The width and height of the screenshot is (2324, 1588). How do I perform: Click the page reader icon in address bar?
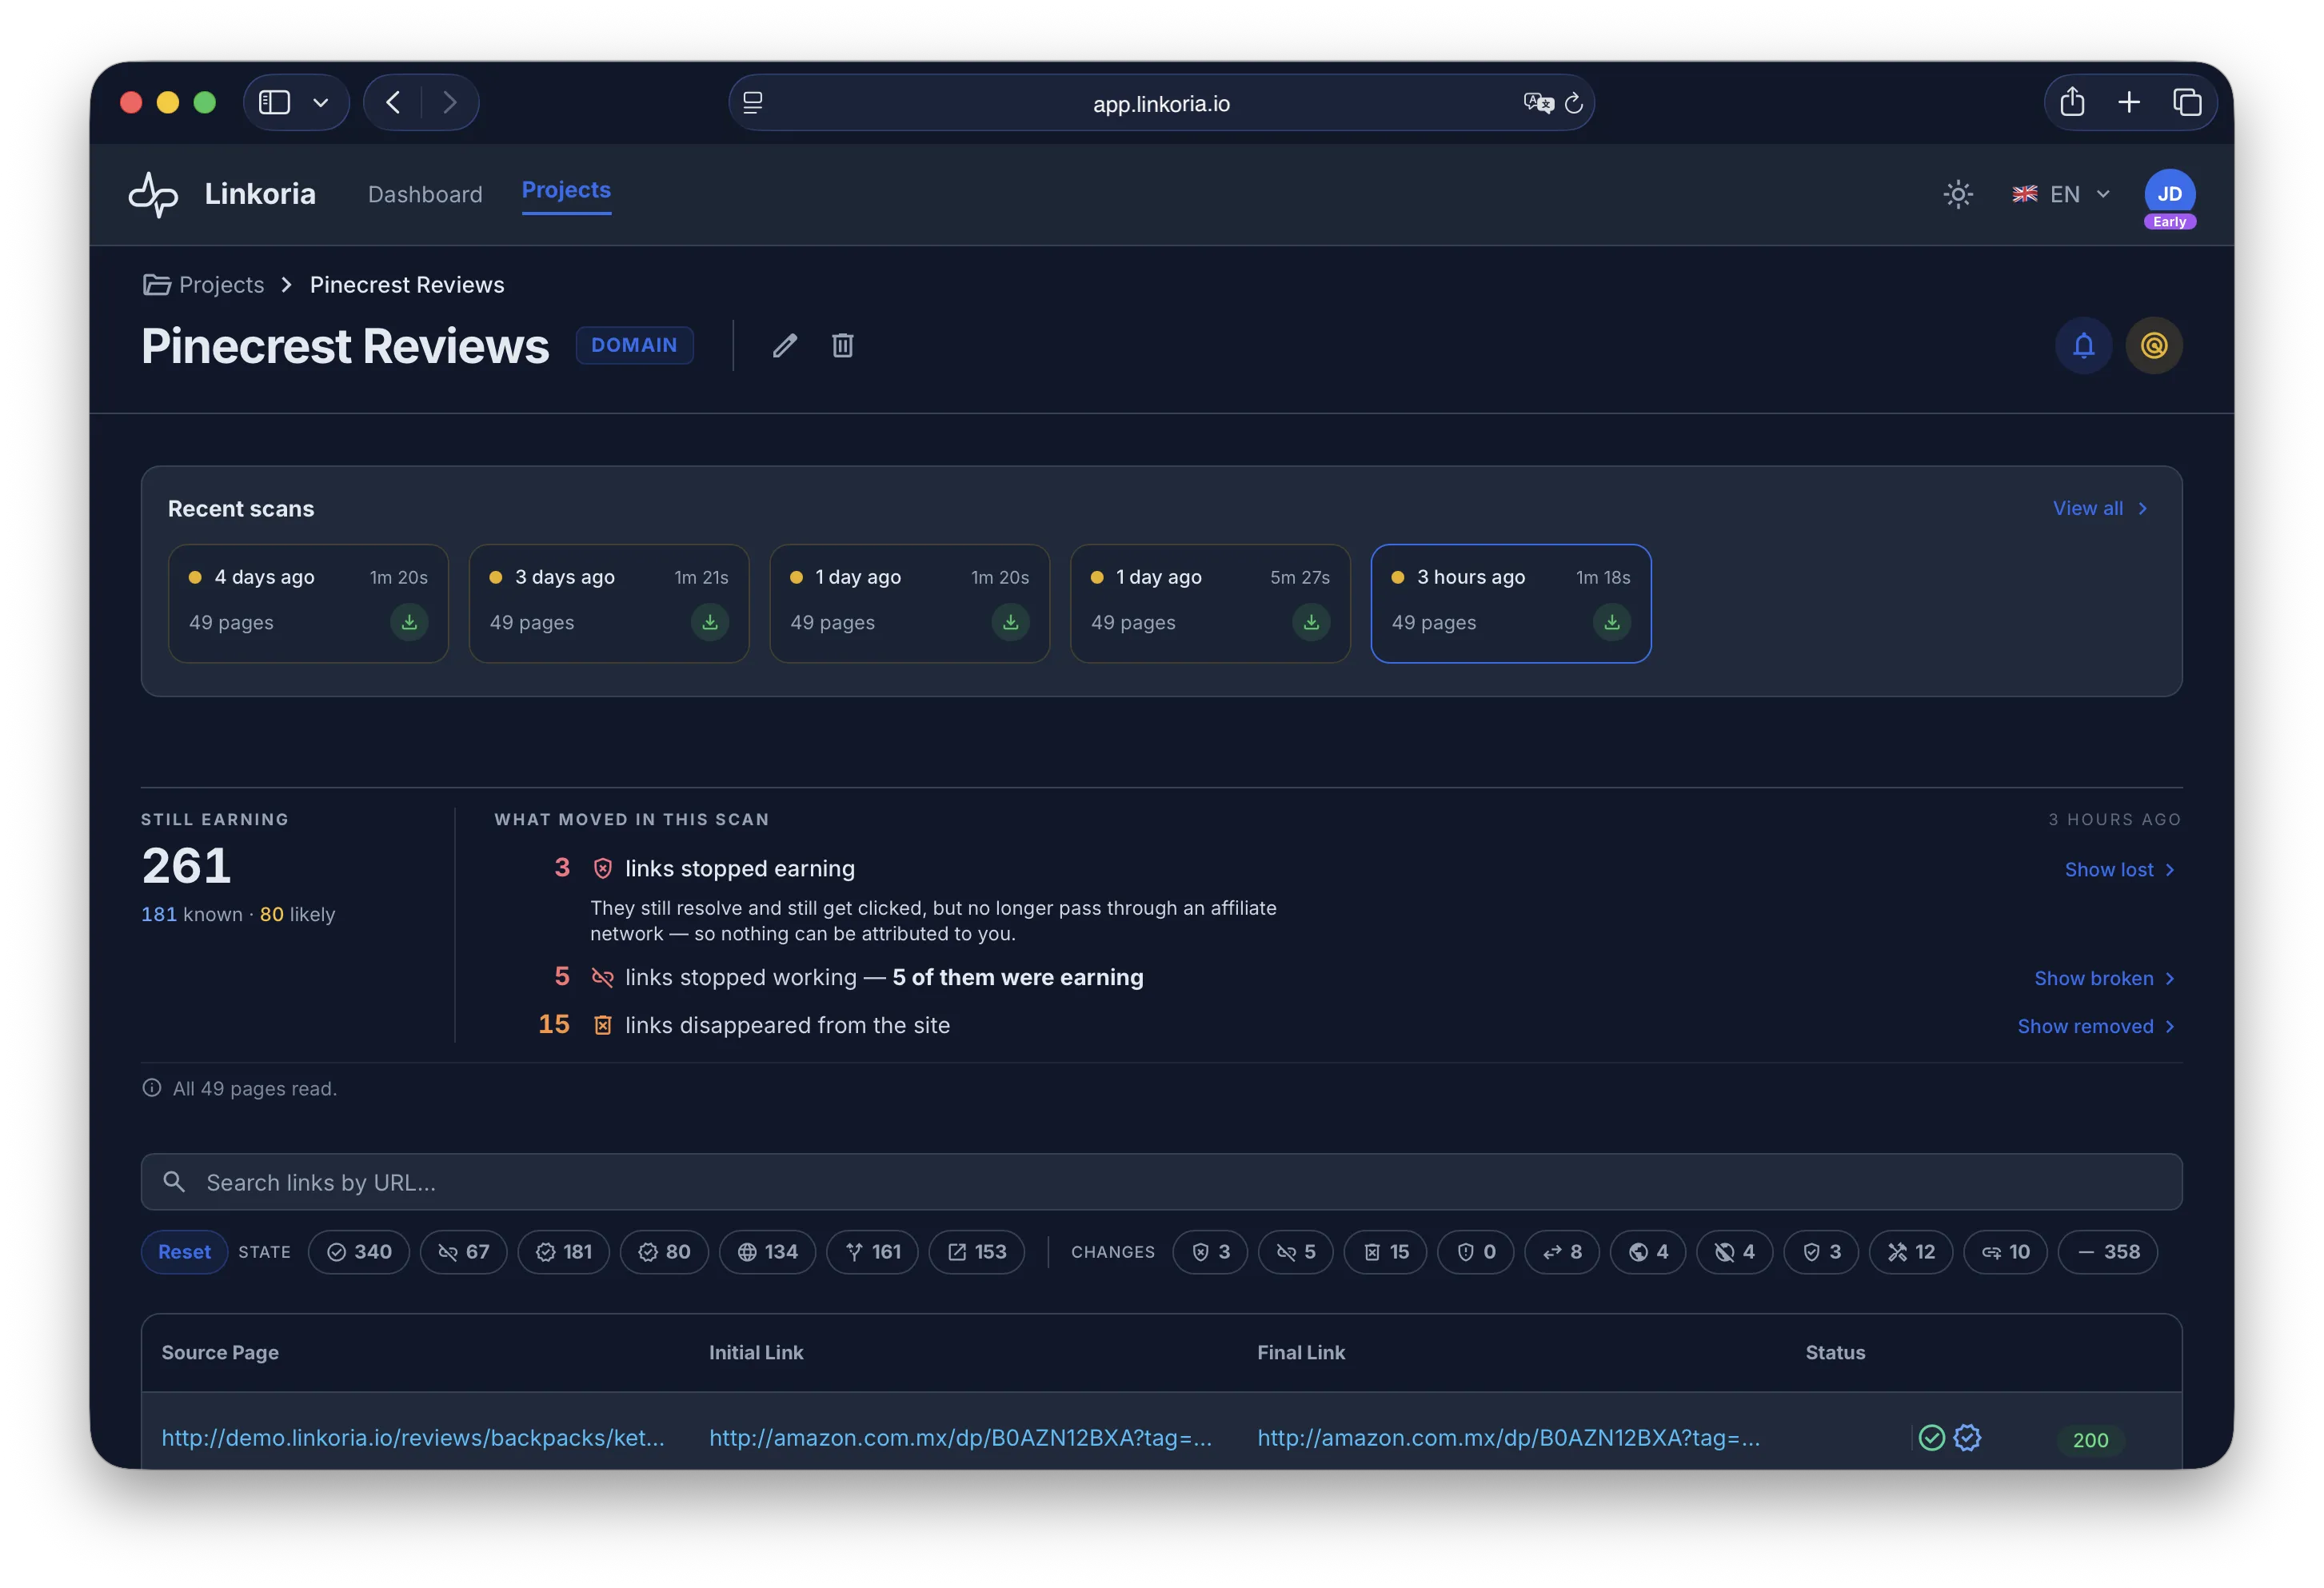pos(752,102)
